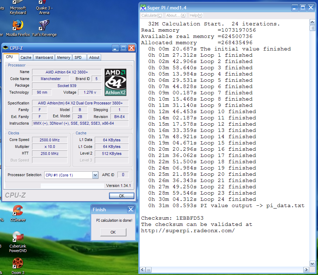318x275 pixels.
Task: Close the CPU-Z window
Action: pos(131,48)
